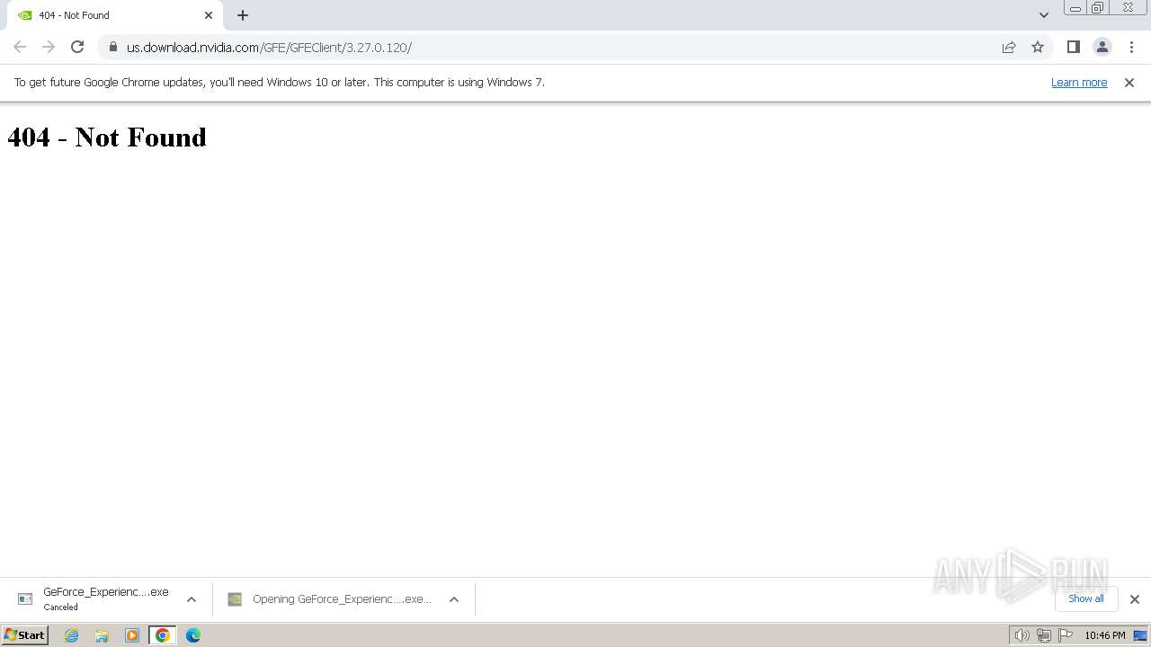
Task: Close the downloads bar
Action: [x=1135, y=599]
